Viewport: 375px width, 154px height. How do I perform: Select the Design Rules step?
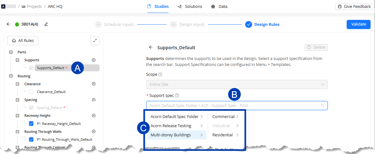[262, 24]
